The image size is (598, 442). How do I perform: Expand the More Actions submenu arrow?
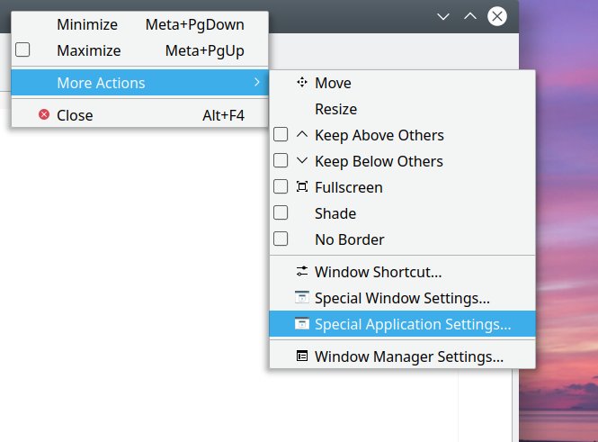click(257, 83)
